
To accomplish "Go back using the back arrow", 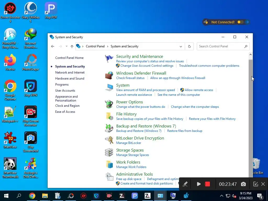I will (x=53, y=46).
